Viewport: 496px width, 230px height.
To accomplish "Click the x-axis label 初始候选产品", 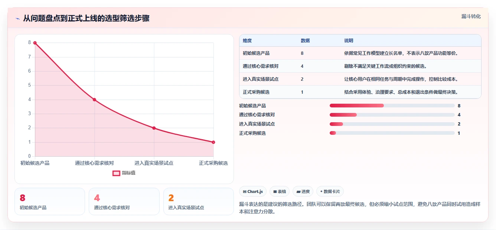I will click(x=35, y=163).
